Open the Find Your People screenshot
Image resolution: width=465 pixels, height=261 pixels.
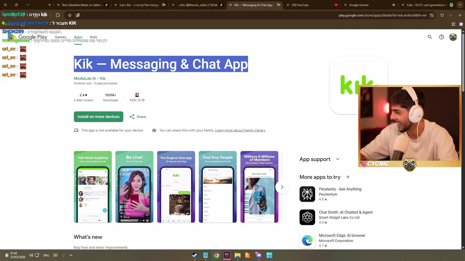pos(218,187)
